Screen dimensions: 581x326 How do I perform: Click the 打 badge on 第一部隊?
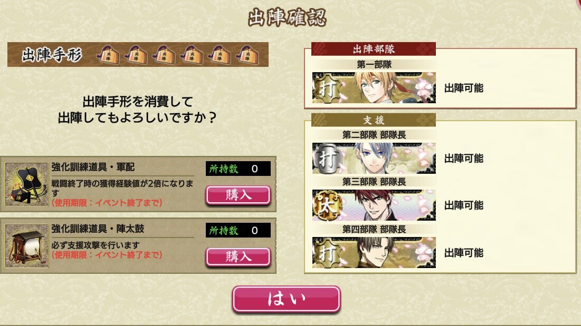click(327, 88)
